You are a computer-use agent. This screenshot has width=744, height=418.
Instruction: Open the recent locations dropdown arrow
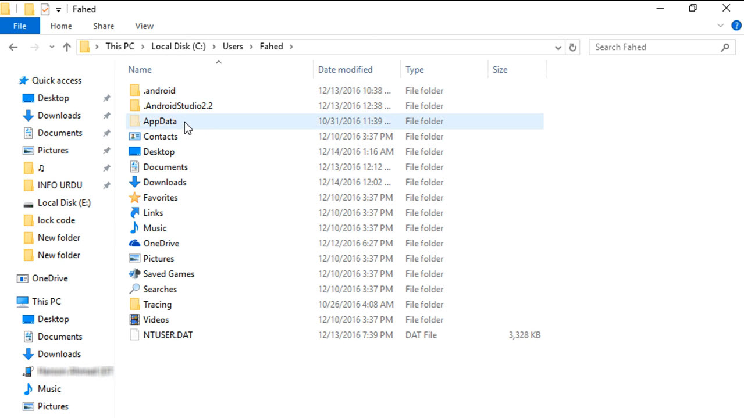(51, 47)
